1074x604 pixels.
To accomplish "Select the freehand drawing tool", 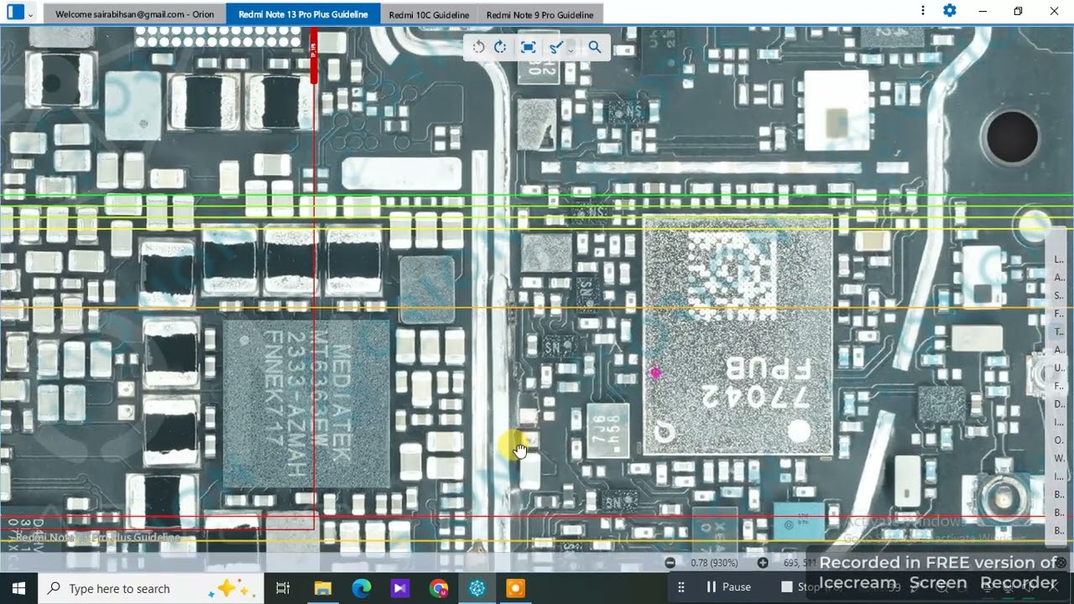I will point(555,47).
